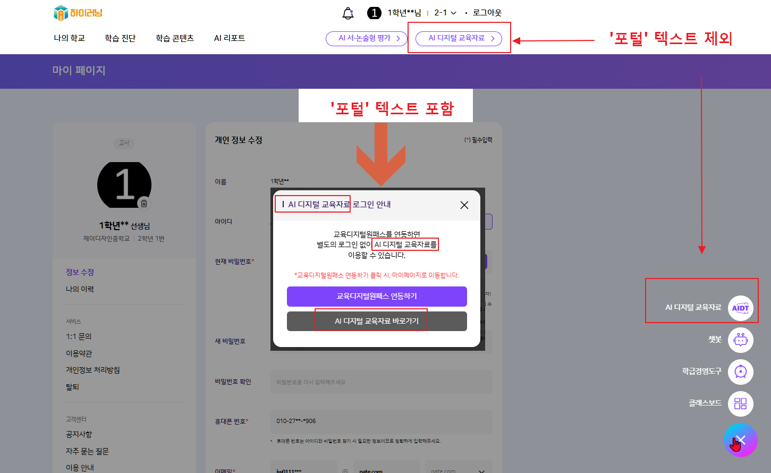This screenshot has width=771, height=473.
Task: Click the 비밀번호 확인 input field
Action: point(382,382)
